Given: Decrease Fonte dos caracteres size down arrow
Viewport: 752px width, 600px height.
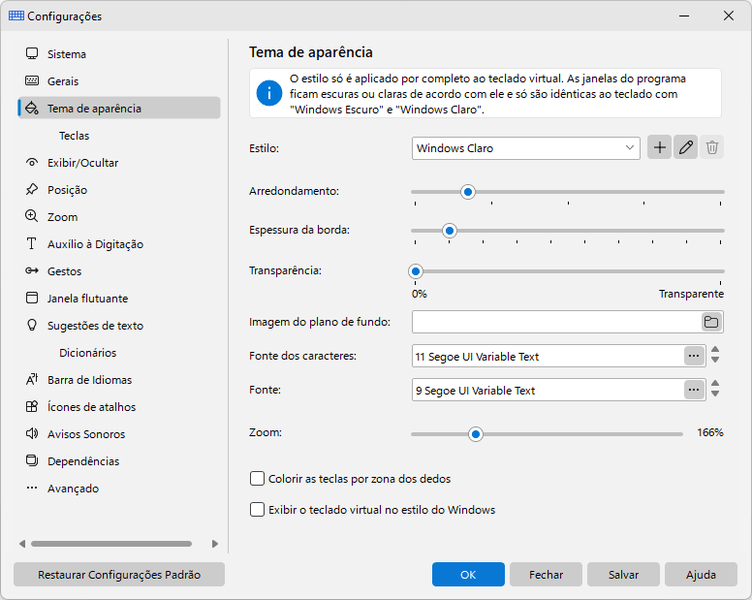Looking at the screenshot, I should tap(715, 360).
